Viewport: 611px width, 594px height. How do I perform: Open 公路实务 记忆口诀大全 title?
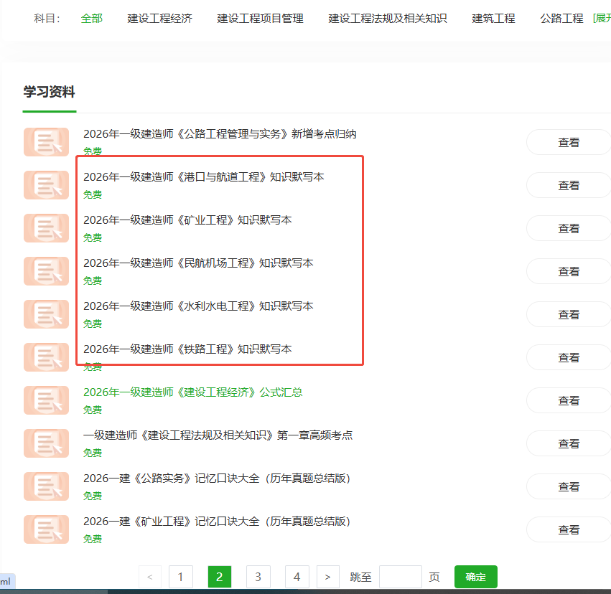(x=217, y=478)
